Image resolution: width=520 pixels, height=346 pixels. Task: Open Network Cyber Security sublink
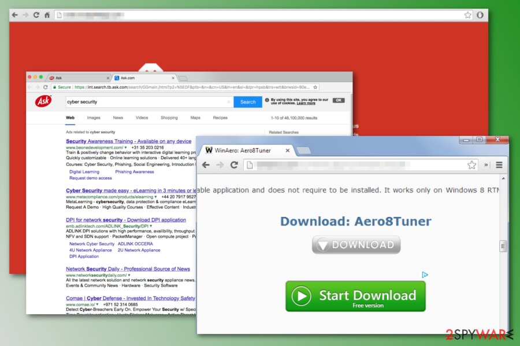pos(92,244)
